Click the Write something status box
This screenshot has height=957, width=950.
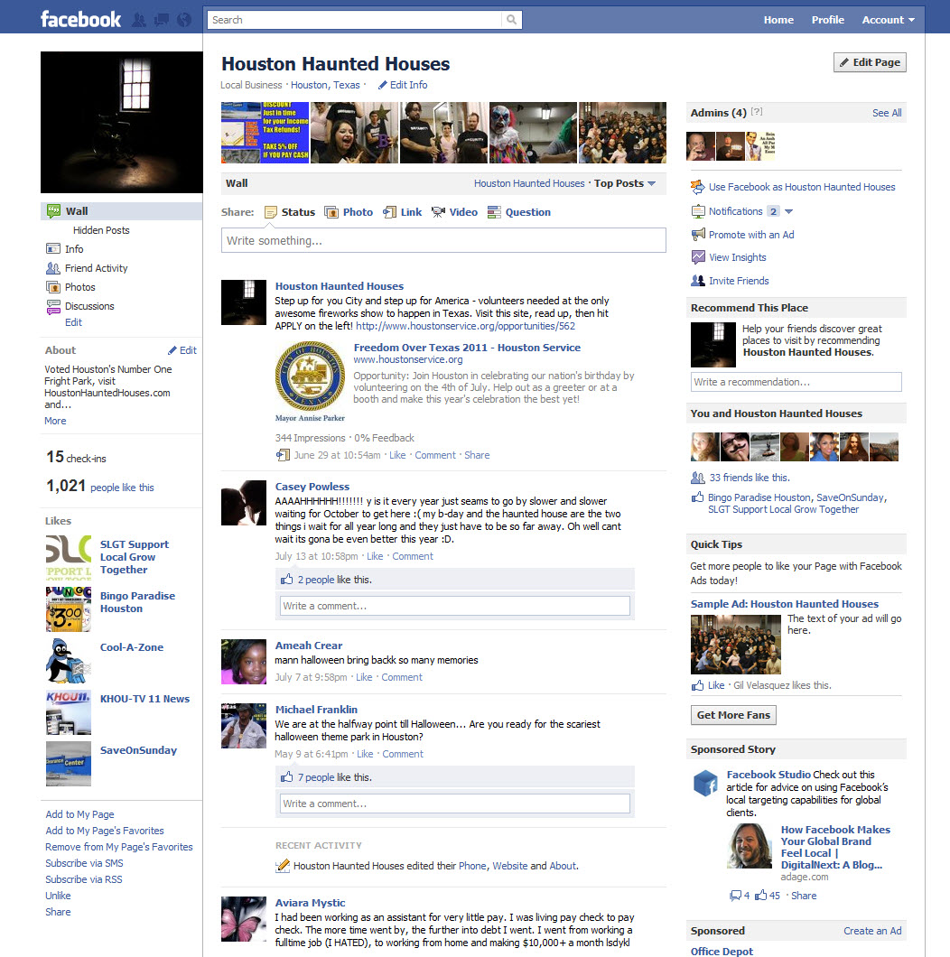[x=443, y=240]
